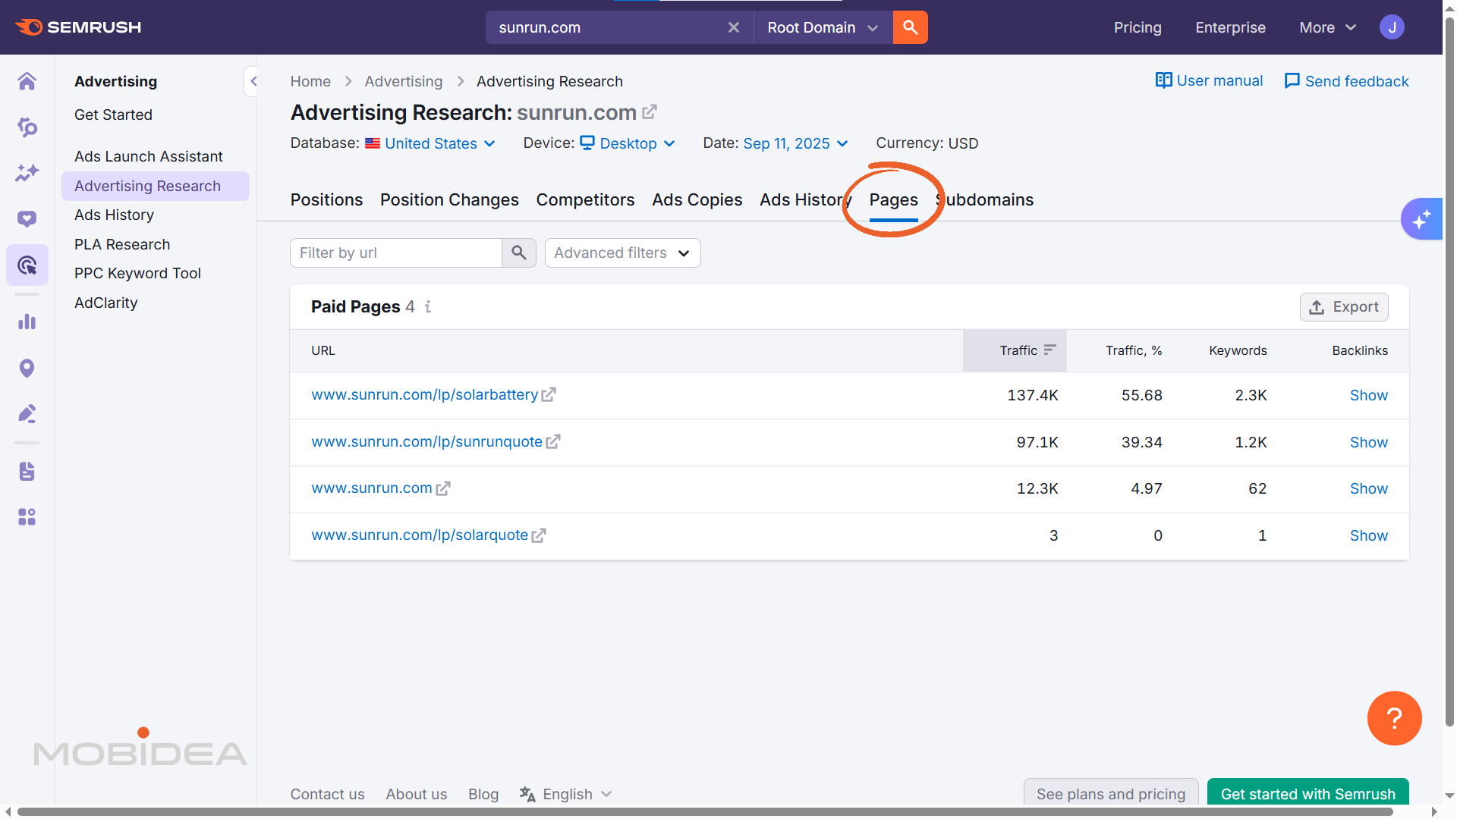Screen dimensions: 1457x819
Task: Open the Reports document icon in sidebar
Action: [27, 471]
